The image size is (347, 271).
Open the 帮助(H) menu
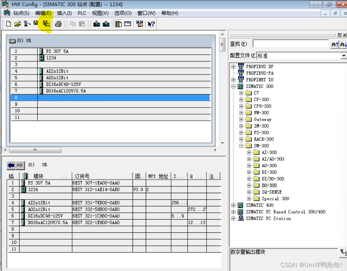(170, 13)
